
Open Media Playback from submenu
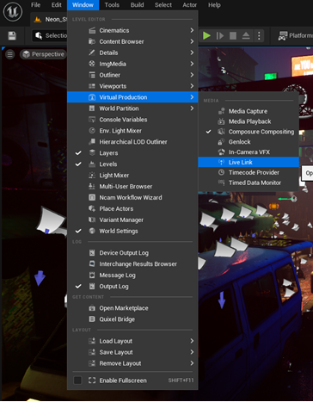(x=249, y=121)
